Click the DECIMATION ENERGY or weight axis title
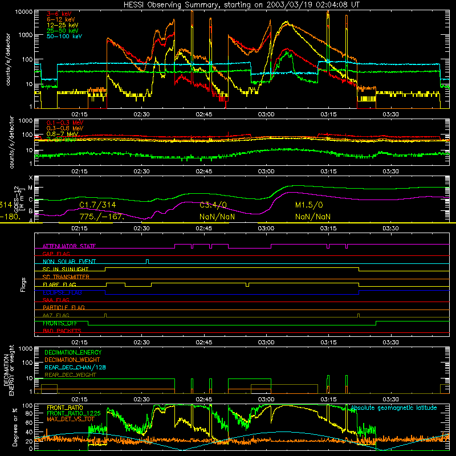This screenshot has width=456, height=456. (x=9, y=370)
